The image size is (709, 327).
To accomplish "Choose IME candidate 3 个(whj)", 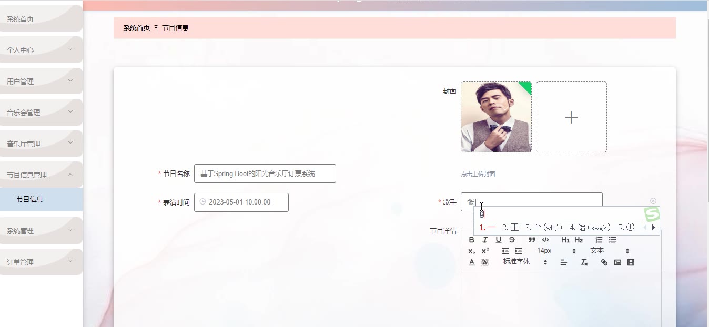I will (x=544, y=228).
